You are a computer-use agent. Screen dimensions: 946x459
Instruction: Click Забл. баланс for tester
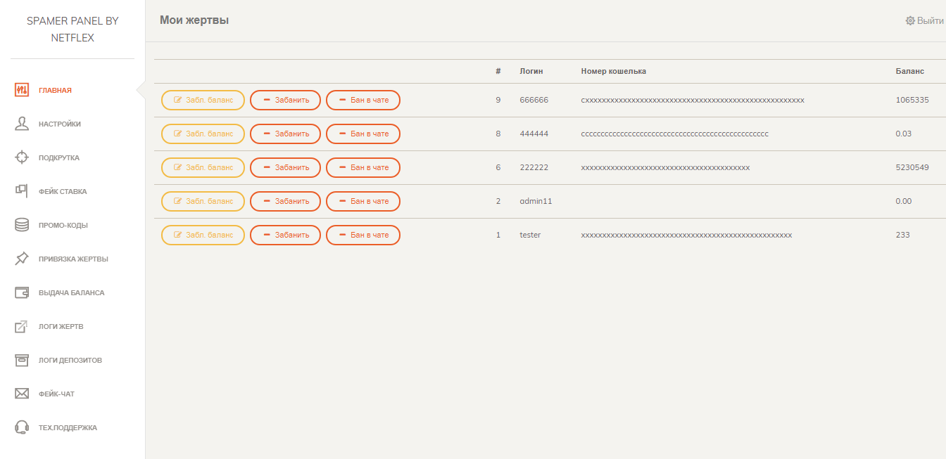(x=203, y=235)
